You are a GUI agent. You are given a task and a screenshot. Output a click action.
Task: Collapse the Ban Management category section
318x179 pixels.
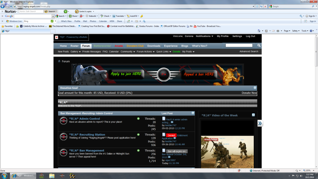(x=193, y=113)
